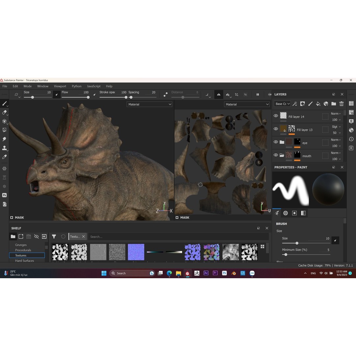Open blend mode dropdown of eye layer
Screen dimensions: 356x356
tap(336, 140)
